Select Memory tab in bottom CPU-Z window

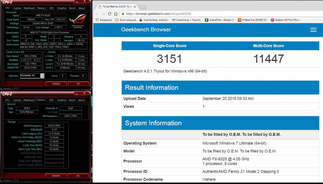[x=41, y=100]
